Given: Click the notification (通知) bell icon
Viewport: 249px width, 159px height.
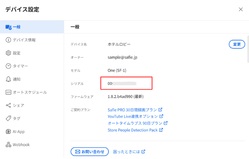Looking at the screenshot, I should pyautogui.click(x=8, y=79).
